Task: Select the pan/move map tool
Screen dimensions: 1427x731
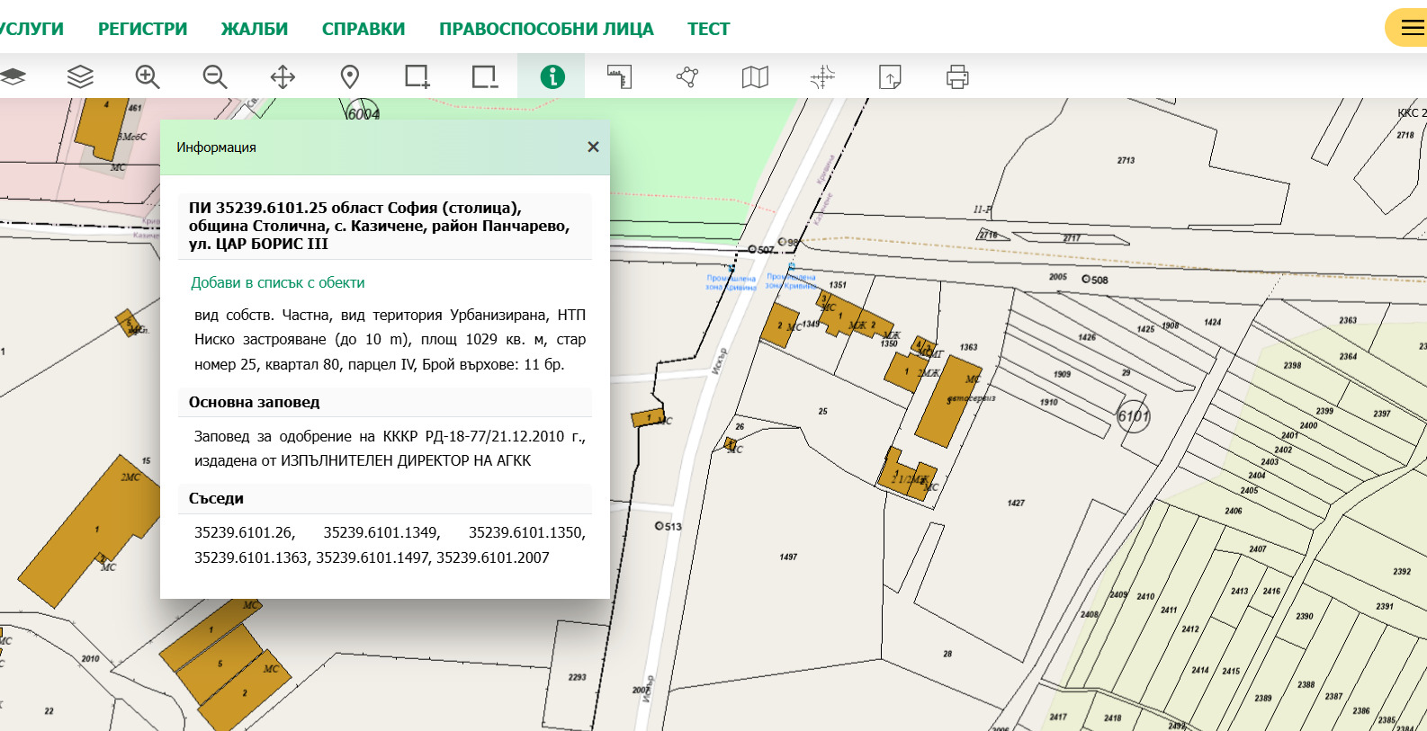Action: [283, 77]
